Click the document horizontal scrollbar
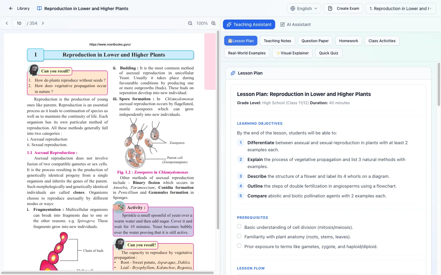Viewport: 441px width, 275px height. click(107, 273)
